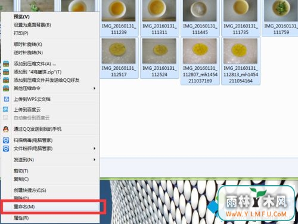This screenshot has width=298, height=224.
Task: Select 顺时针旋转(K)
Action: (28, 44)
